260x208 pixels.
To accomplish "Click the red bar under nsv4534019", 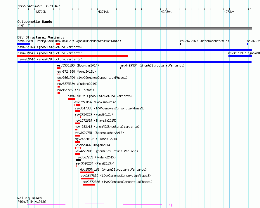I will click(x=58, y=44).
